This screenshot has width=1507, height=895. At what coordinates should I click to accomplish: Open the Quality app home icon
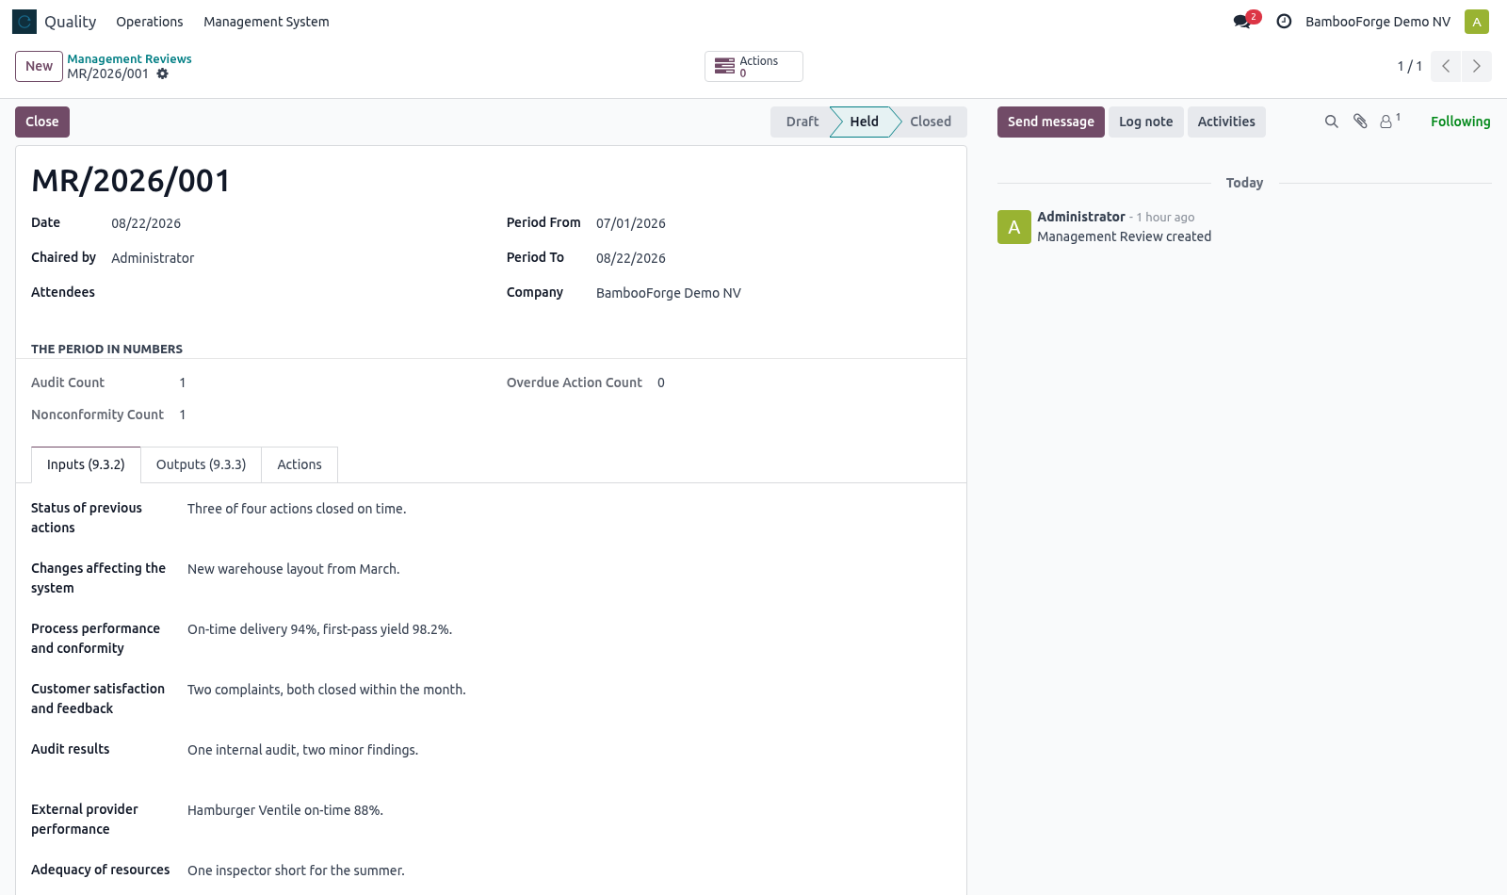pyautogui.click(x=24, y=22)
